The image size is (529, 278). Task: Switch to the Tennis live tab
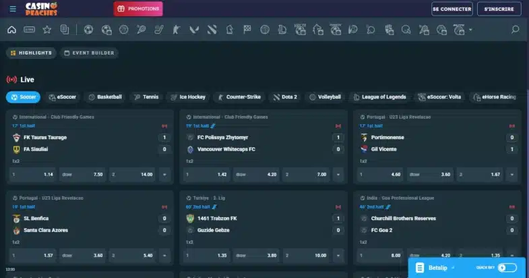tap(146, 97)
